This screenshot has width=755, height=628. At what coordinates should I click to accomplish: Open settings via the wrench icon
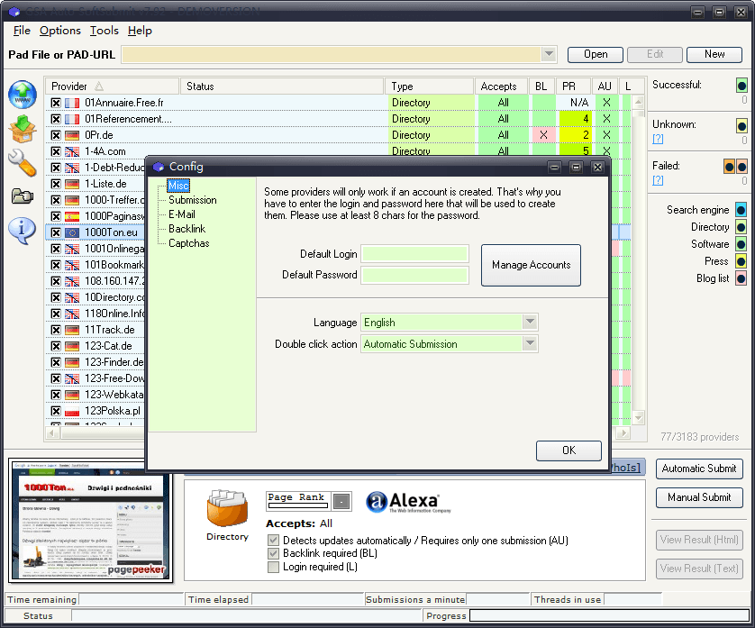22,162
